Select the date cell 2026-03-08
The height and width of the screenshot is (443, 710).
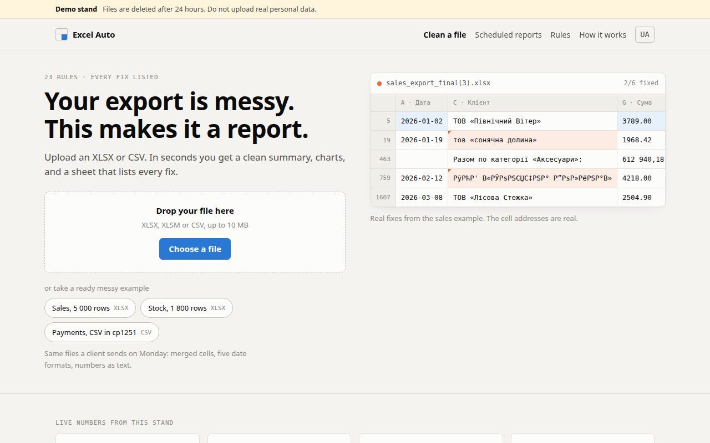[x=422, y=198]
